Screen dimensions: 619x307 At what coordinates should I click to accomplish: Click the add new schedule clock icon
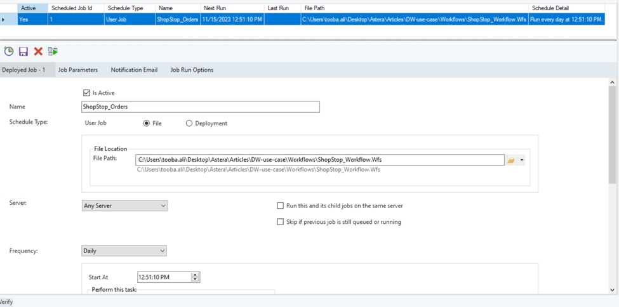9,51
